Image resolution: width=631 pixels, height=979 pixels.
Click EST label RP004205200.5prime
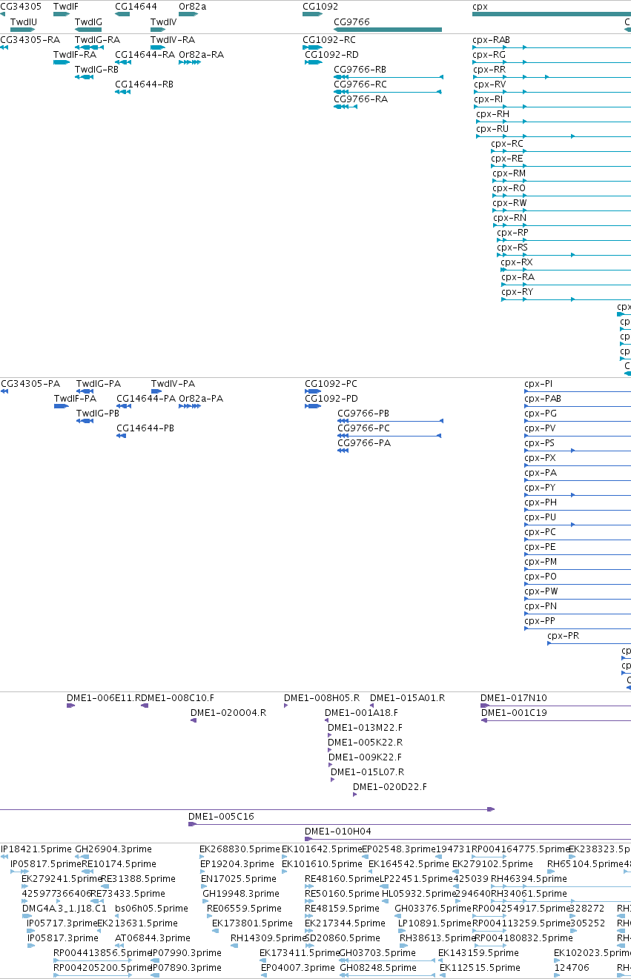point(102,968)
